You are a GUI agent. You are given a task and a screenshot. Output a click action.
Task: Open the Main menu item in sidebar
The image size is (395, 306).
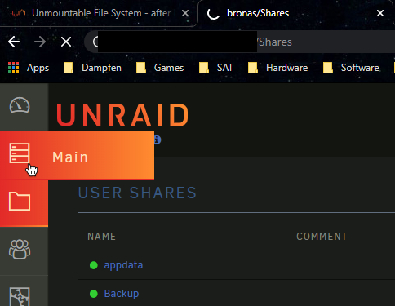coord(77,155)
